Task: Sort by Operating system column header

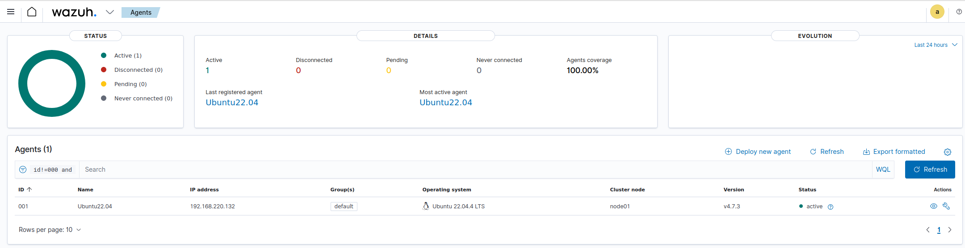Action: [447, 190]
